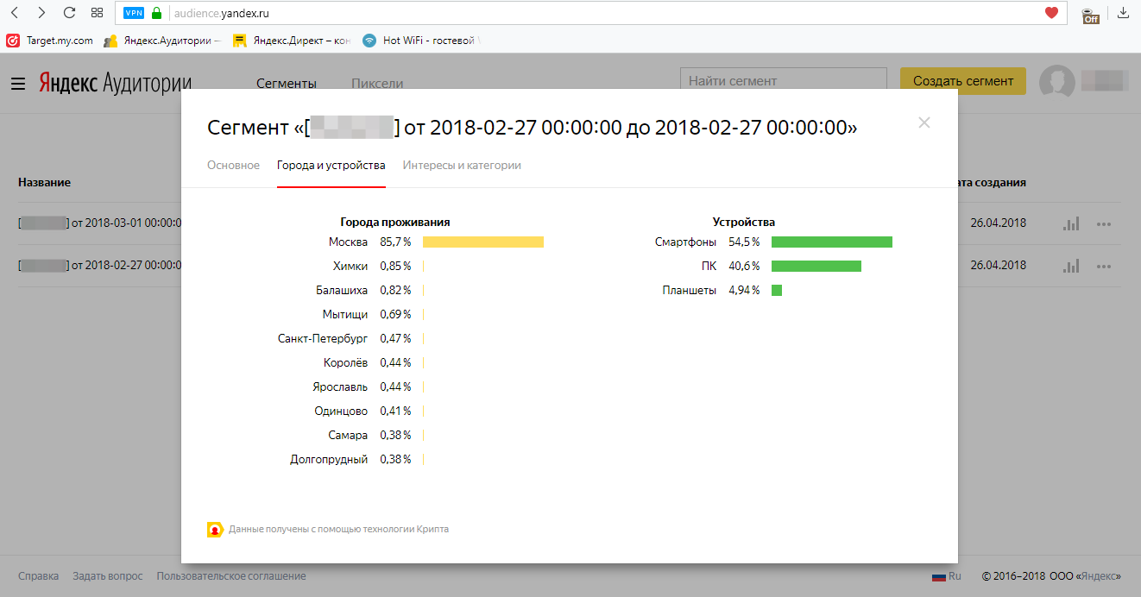Viewport: 1141px width, 597px height.
Task: Open the Target.my.com bookmark
Action: point(50,41)
